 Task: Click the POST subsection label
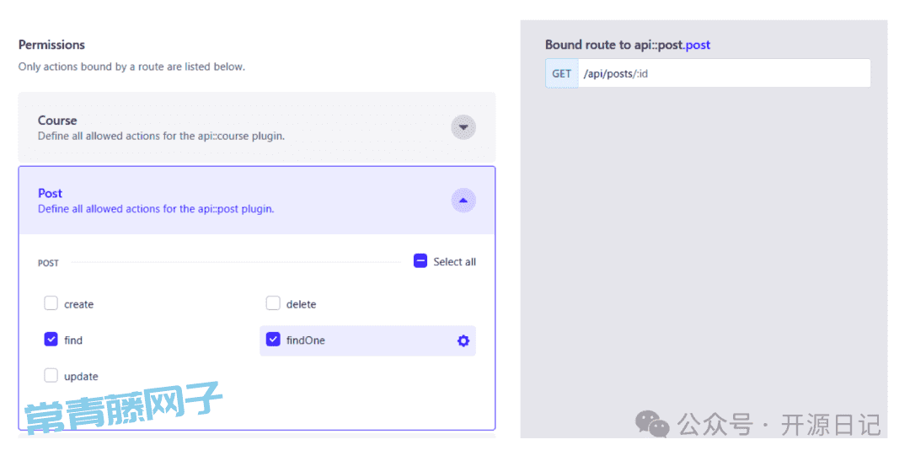[48, 263]
